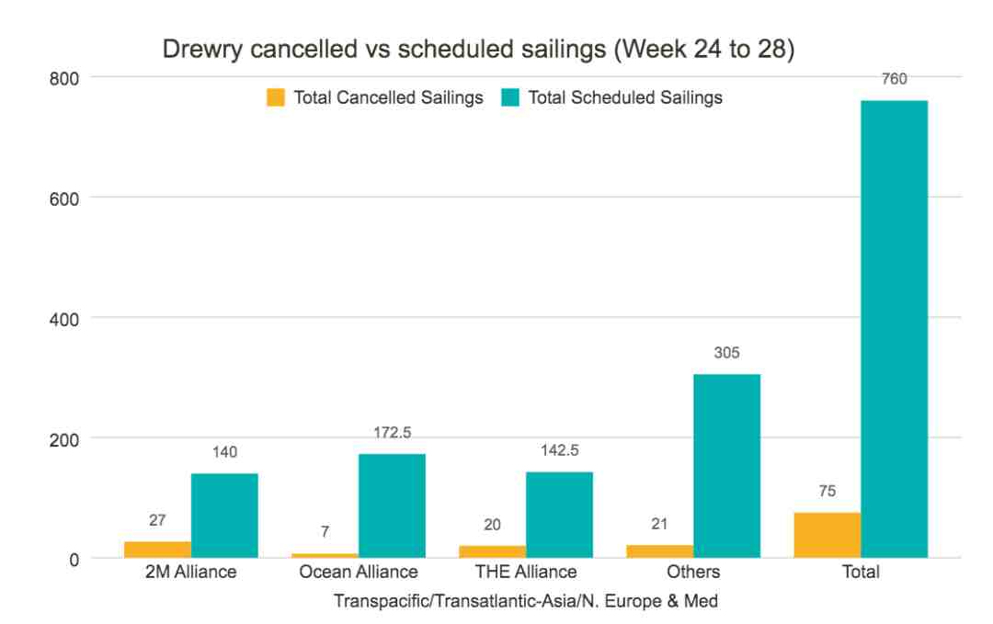
Task: Click the orange THE Alliance cancelled bar
Action: tap(493, 551)
